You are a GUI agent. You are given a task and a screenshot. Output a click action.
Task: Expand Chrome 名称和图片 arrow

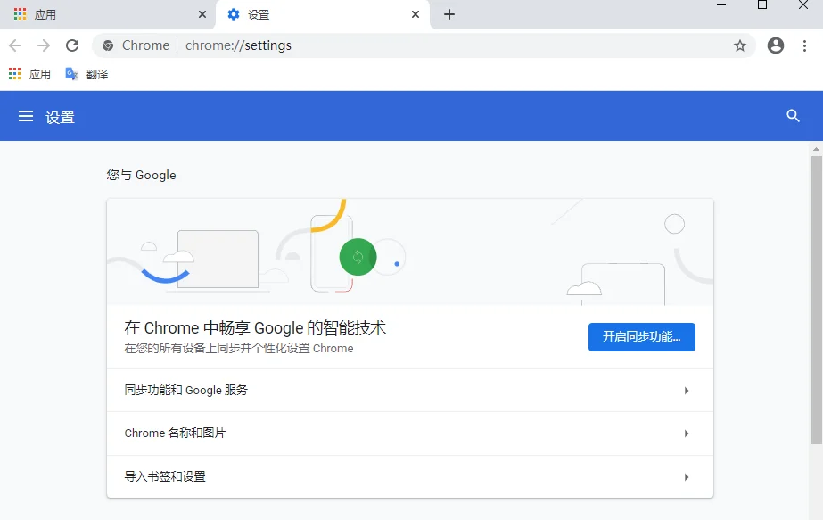[x=686, y=433]
